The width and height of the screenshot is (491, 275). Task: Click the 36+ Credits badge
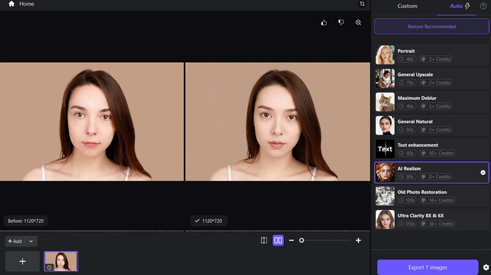437,224
